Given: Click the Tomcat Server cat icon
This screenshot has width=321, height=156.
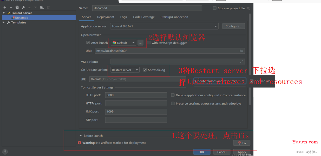Looking at the screenshot, I should [x=9, y=13].
